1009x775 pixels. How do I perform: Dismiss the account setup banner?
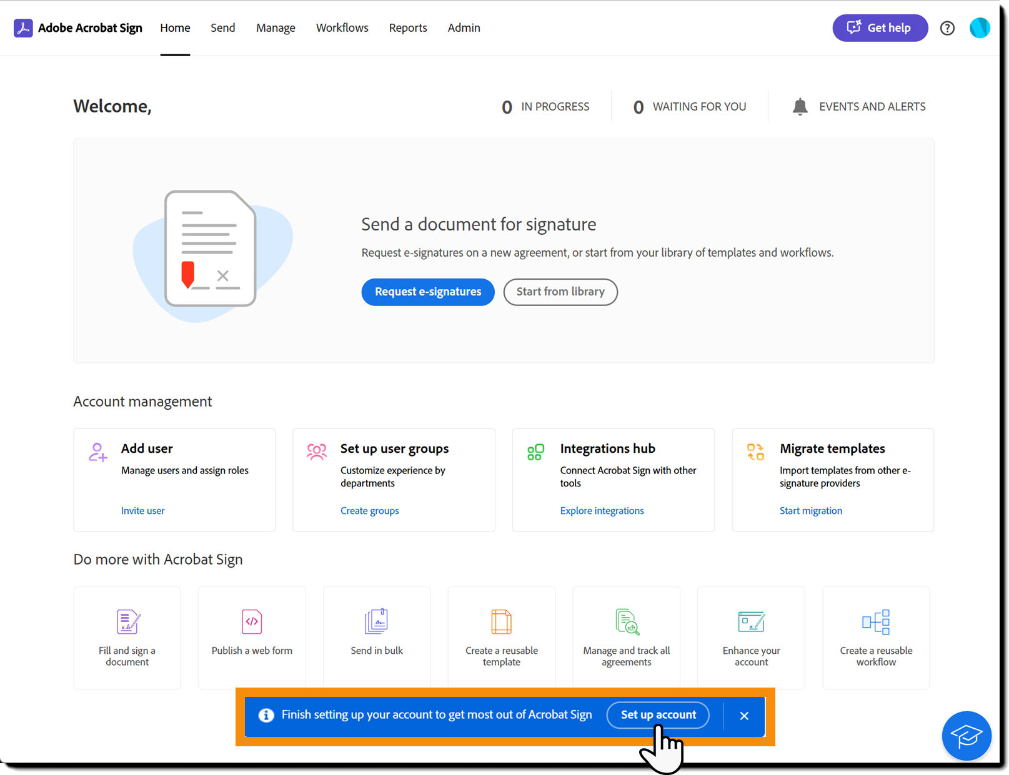coord(744,716)
